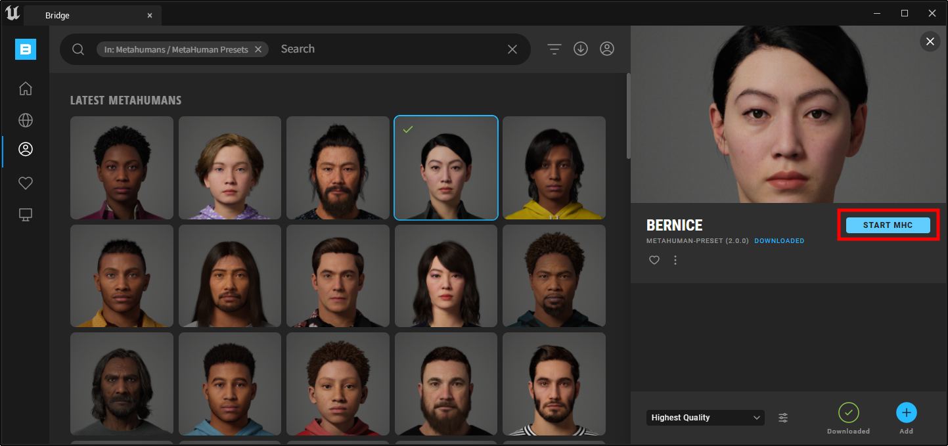
Task: Open the Local monitor icon in the sidebar
Action: [x=26, y=215]
